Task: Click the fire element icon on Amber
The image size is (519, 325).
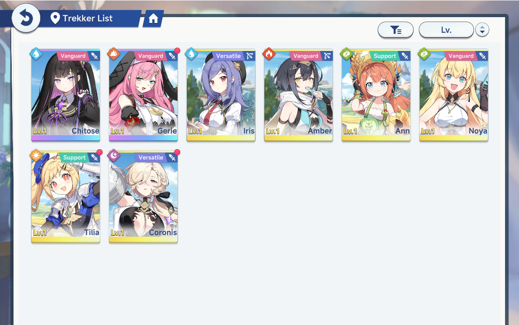Action: click(269, 54)
